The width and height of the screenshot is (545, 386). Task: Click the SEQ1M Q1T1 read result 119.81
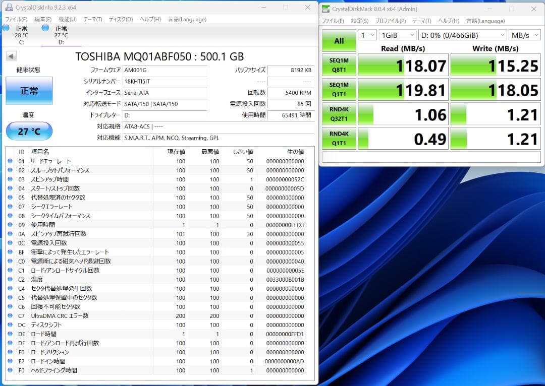tap(403, 89)
